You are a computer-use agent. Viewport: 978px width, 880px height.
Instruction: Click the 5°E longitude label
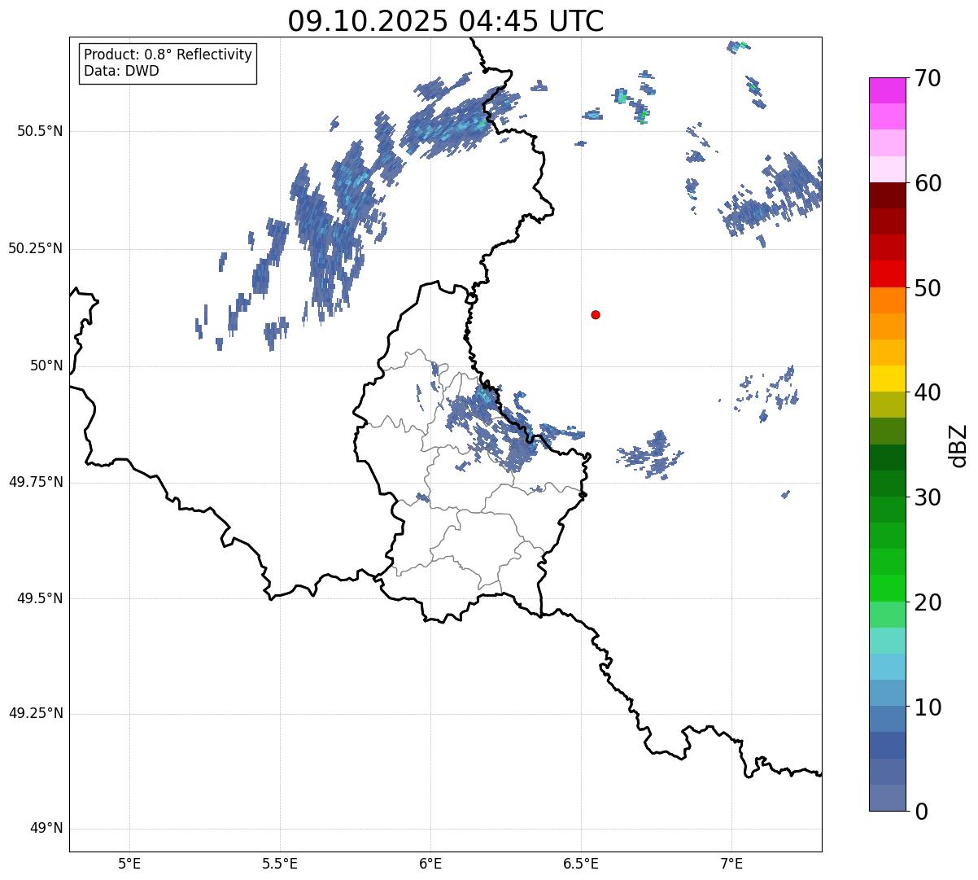[x=129, y=864]
